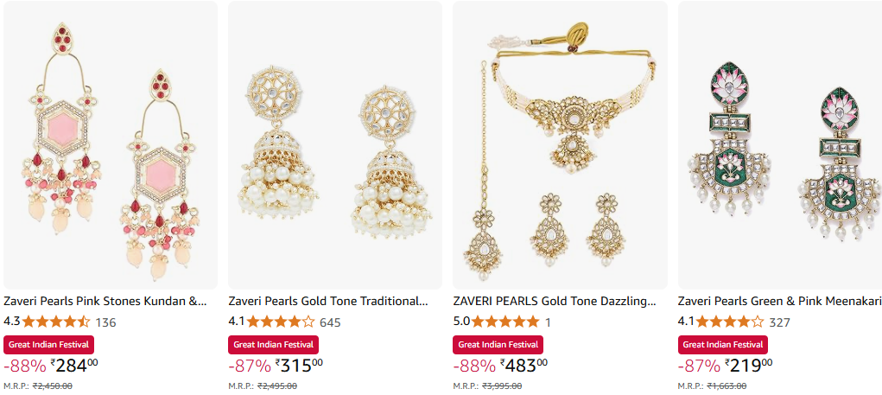Click the 4.1 stars for jhumka earrings
The image size is (882, 395).
click(281, 322)
